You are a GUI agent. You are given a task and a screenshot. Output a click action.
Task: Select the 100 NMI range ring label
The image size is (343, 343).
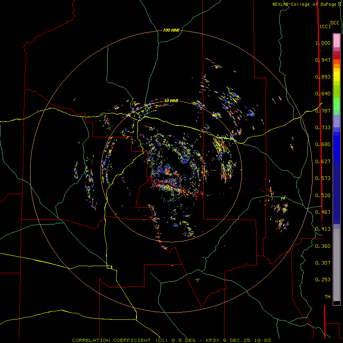(171, 30)
